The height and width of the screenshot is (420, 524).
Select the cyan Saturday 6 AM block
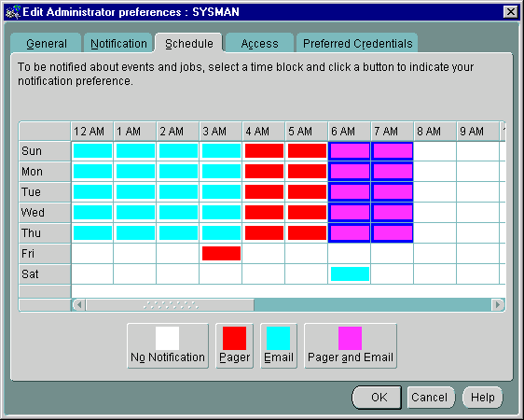tap(350, 273)
